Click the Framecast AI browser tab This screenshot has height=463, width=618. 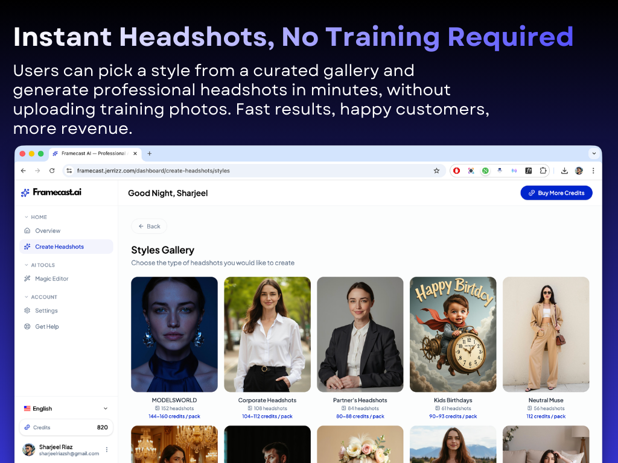coord(95,154)
